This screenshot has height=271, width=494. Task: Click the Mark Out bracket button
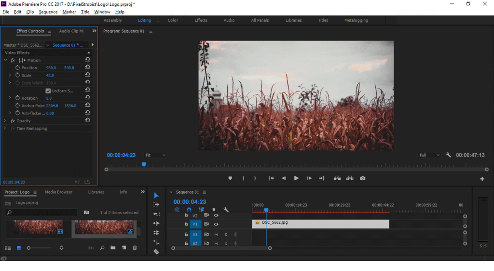coord(255,178)
